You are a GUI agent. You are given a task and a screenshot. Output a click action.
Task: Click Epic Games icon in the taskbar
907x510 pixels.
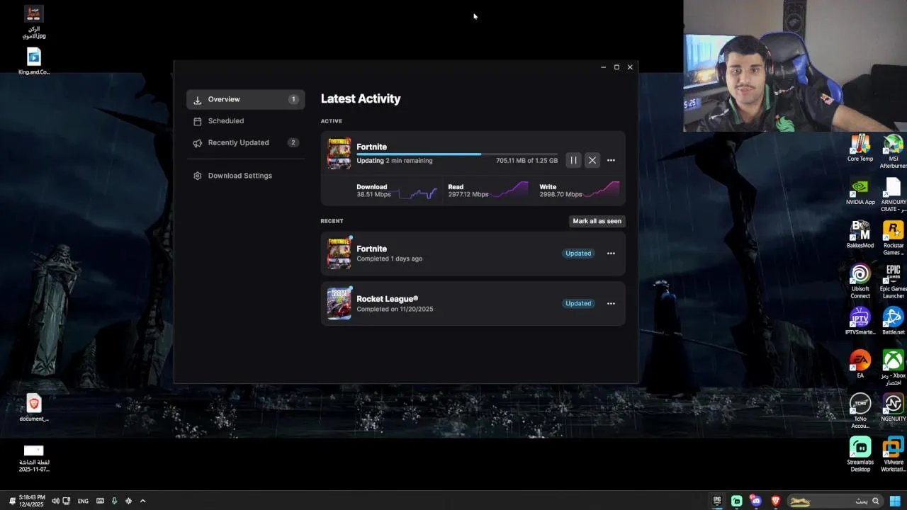coord(717,501)
